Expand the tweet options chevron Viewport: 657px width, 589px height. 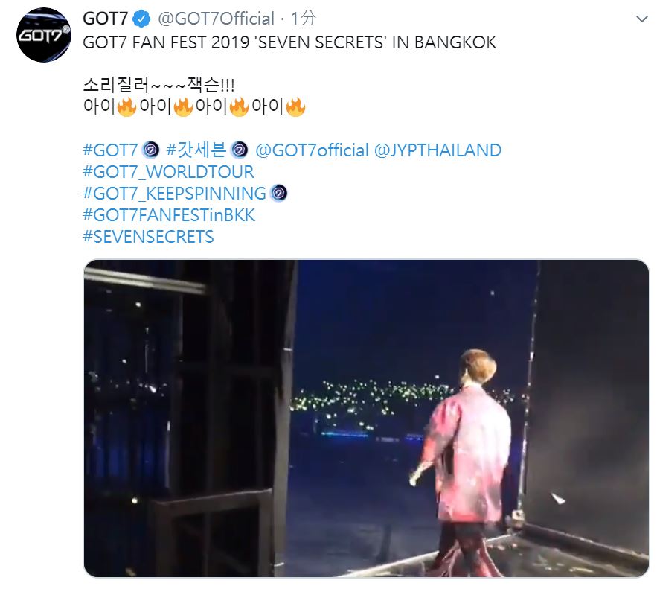pos(642,19)
